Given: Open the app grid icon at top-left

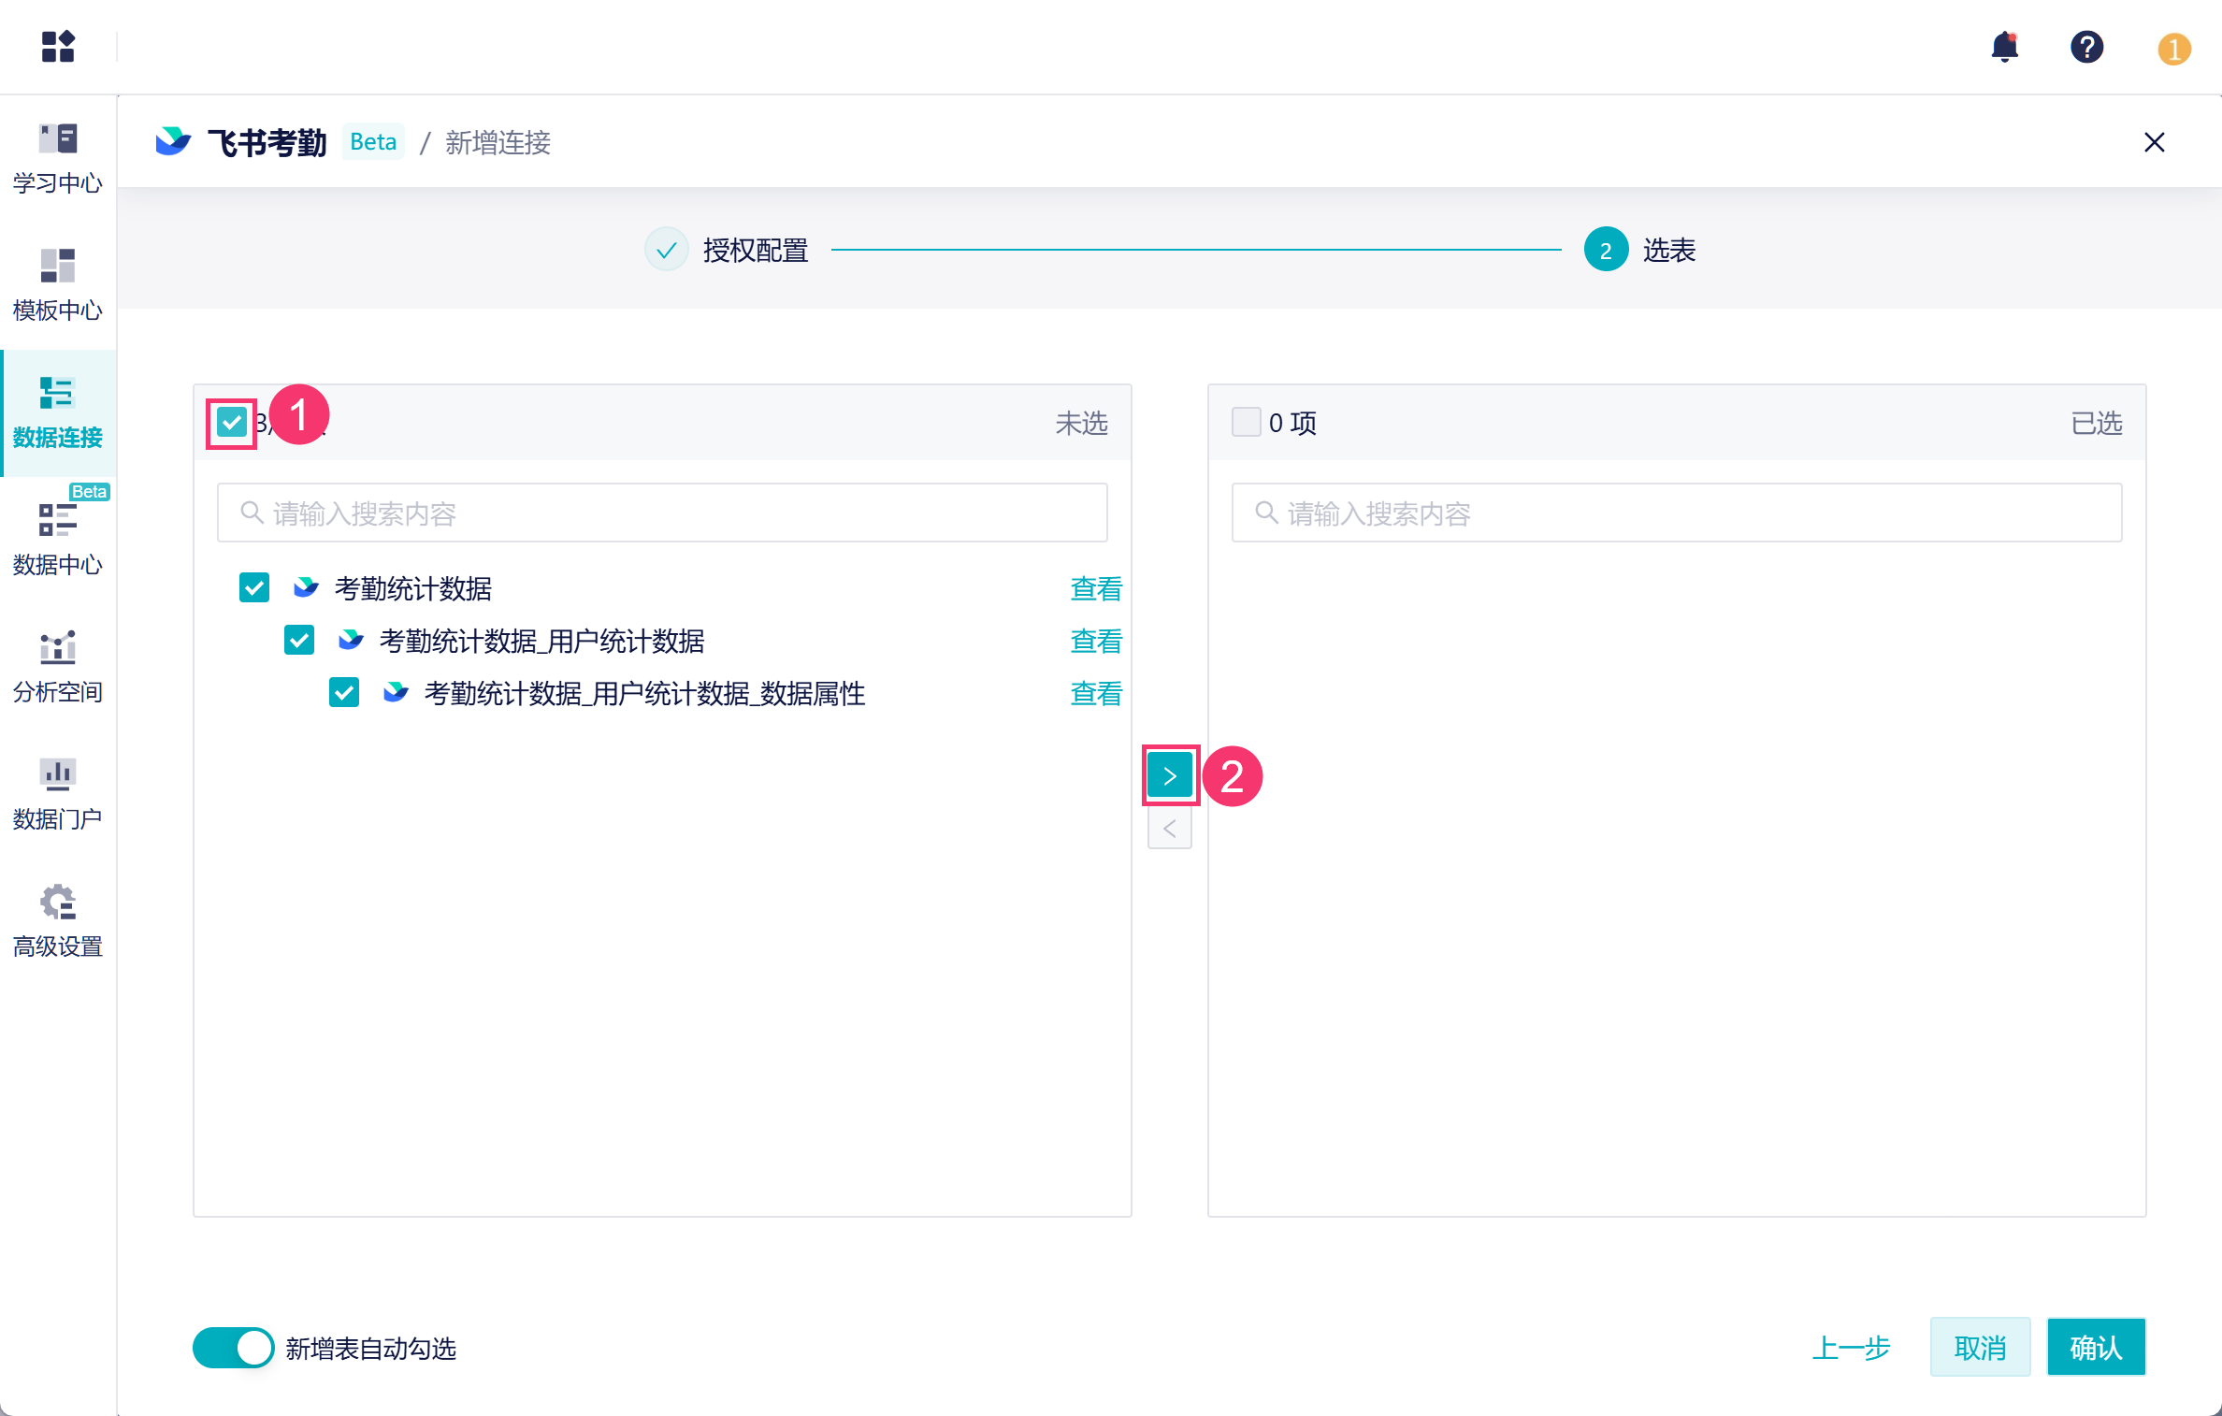Looking at the screenshot, I should pos(58,46).
